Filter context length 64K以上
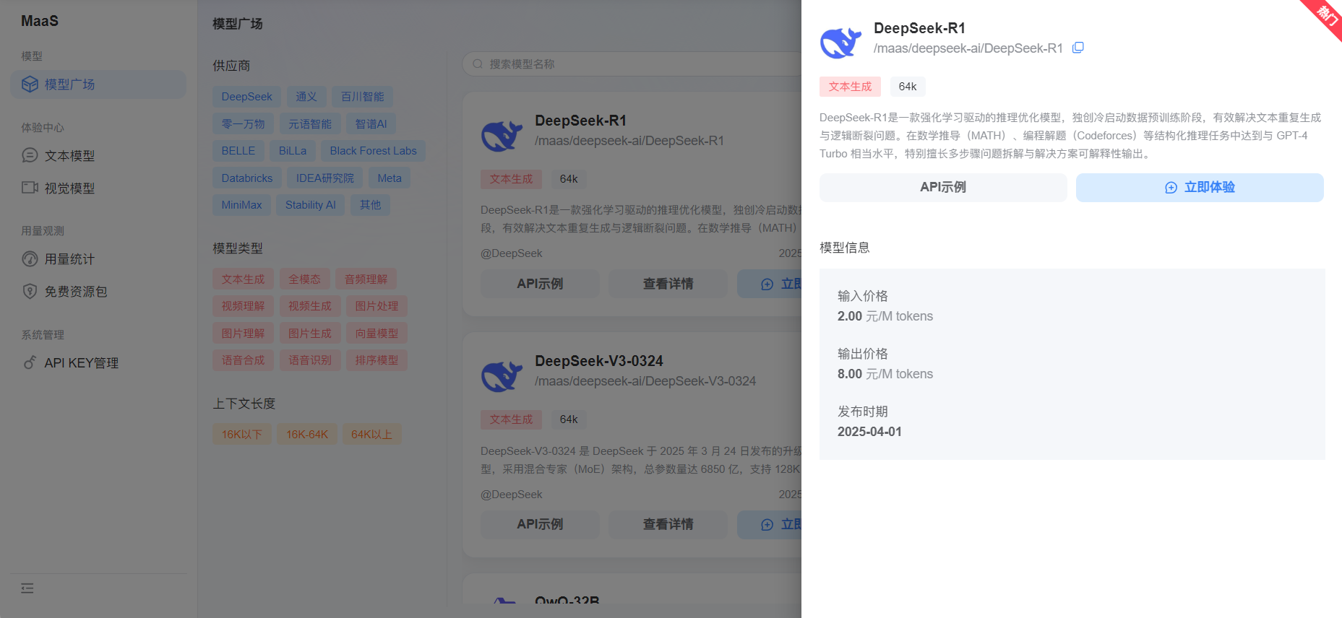This screenshot has height=618, width=1342. [x=371, y=435]
